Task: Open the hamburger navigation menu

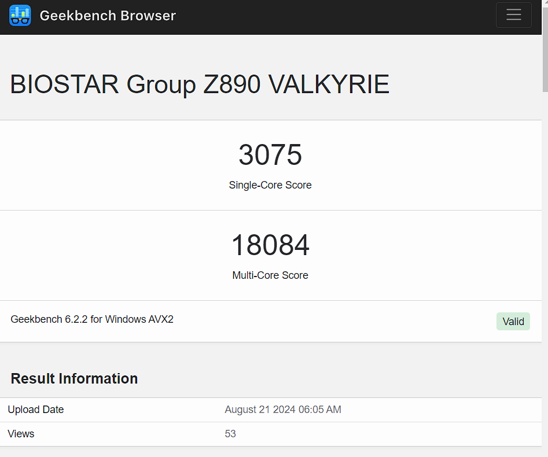Action: point(513,15)
